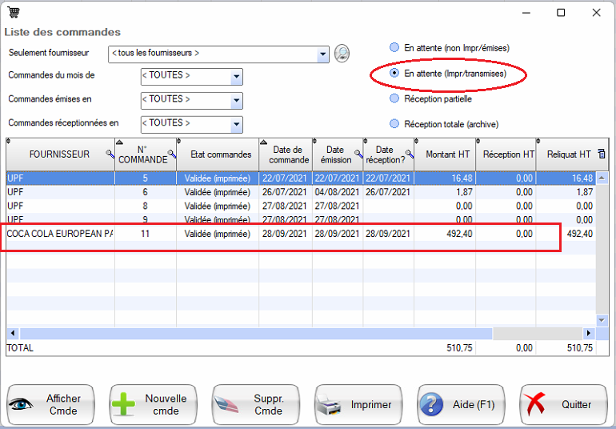Click the Nouvelle cmde button

pyautogui.click(x=153, y=405)
